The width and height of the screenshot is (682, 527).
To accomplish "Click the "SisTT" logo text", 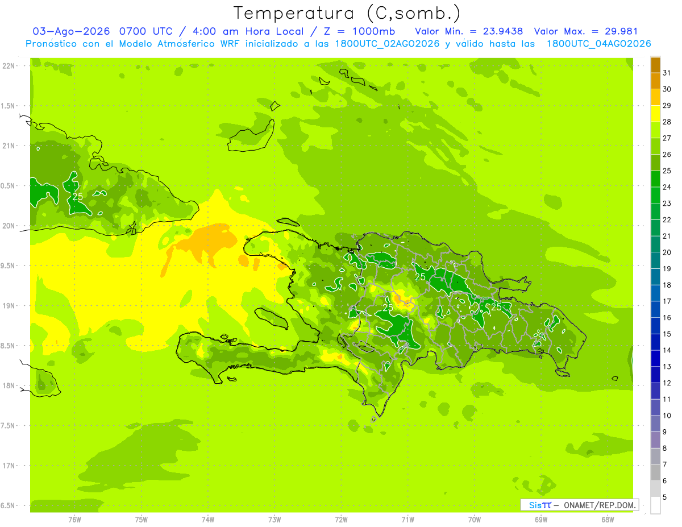I will 539,505.
